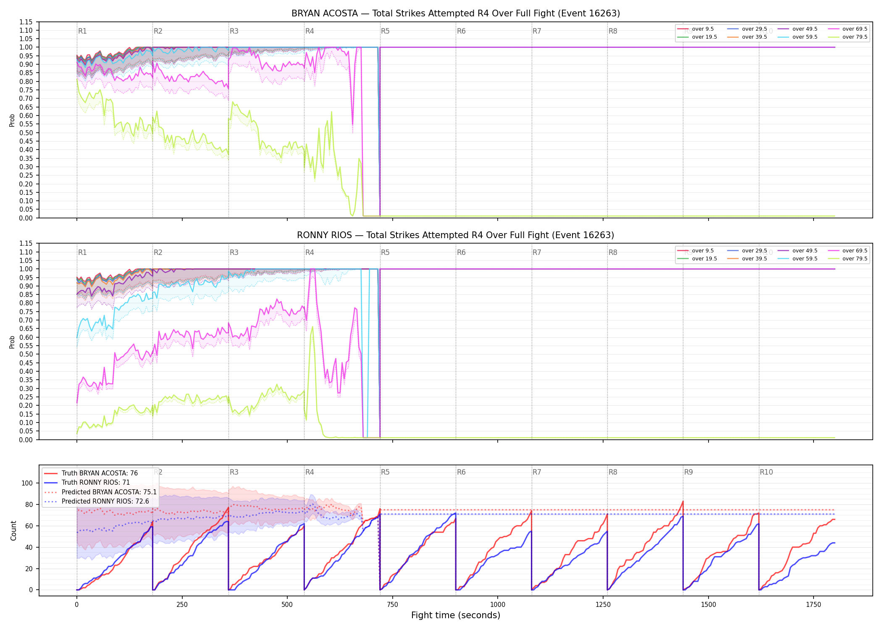882x630 pixels.
Task: Pick the 'over 49.5' legend entry in the RONNY RIOS chart
Action: tap(798, 251)
